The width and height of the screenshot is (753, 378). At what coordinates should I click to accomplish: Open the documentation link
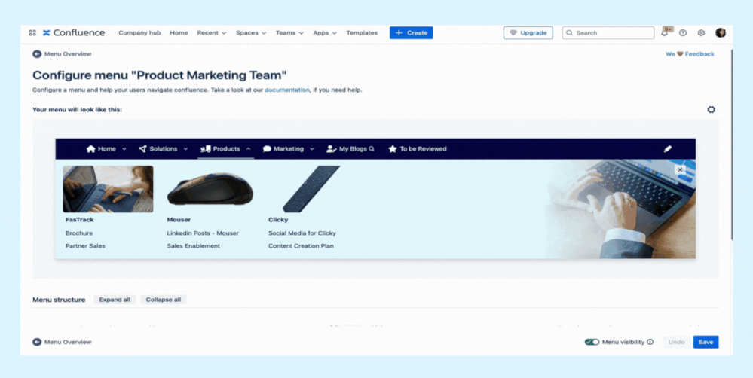[x=287, y=90]
